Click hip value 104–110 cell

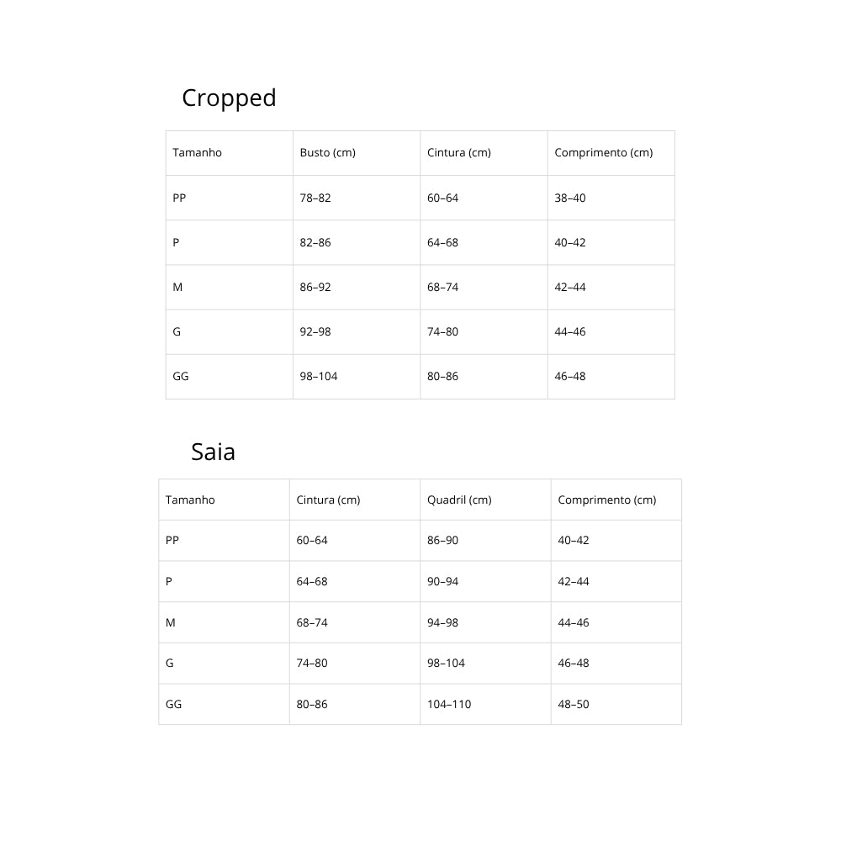pos(449,705)
